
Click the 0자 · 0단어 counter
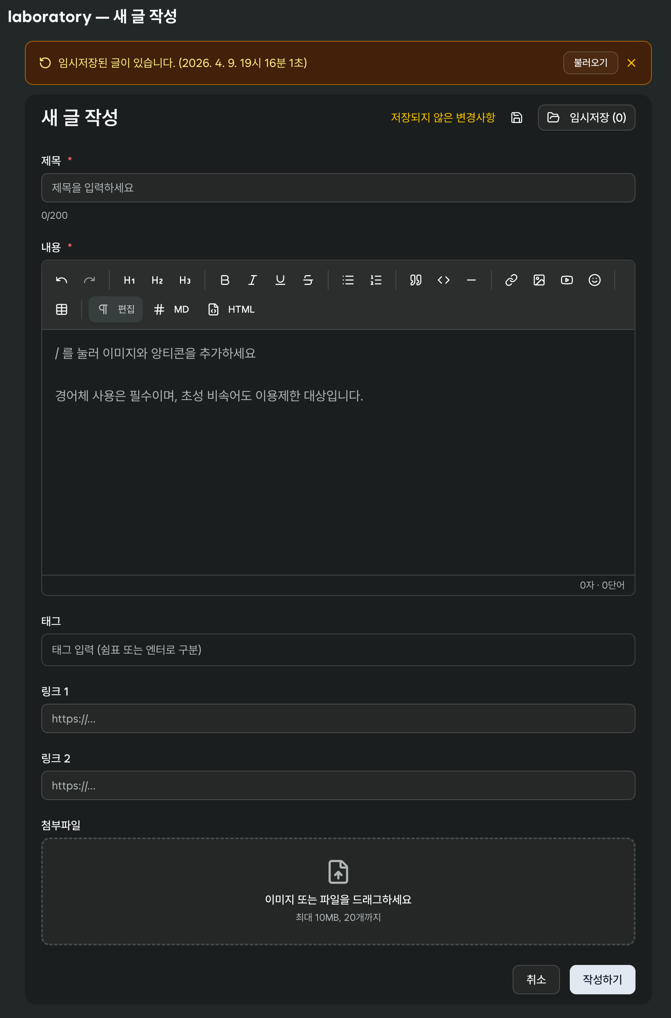[x=602, y=585]
